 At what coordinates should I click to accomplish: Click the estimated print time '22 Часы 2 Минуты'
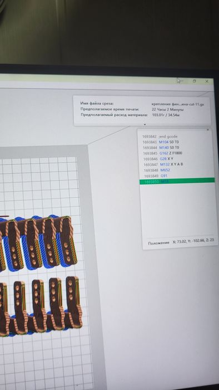tap(167, 109)
